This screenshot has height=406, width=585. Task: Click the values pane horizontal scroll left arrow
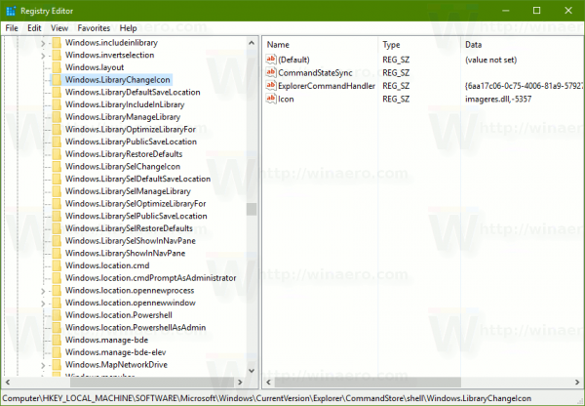click(269, 383)
